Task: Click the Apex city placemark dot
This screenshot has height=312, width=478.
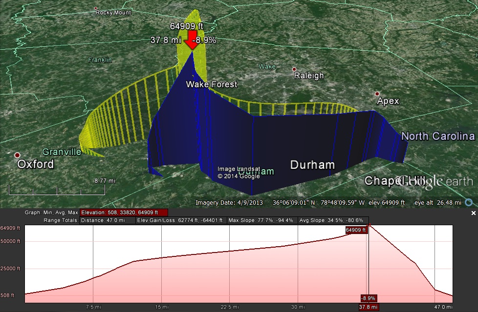Action: 377,94
